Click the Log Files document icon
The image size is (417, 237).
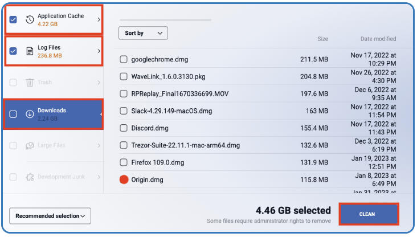coord(30,51)
